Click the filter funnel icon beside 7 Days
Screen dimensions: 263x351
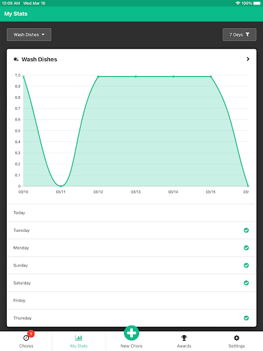247,34
